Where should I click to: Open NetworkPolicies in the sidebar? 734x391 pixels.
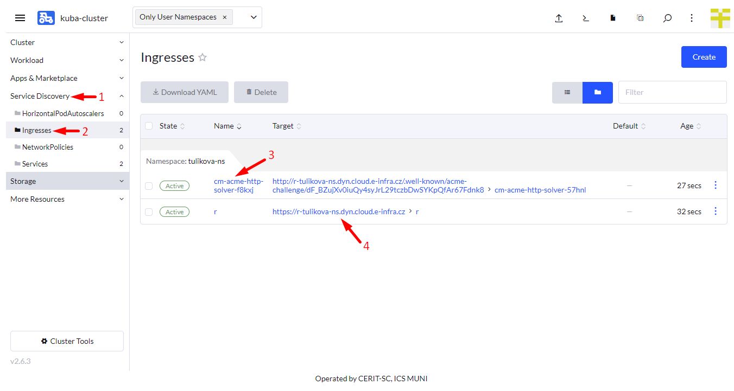tap(47, 147)
